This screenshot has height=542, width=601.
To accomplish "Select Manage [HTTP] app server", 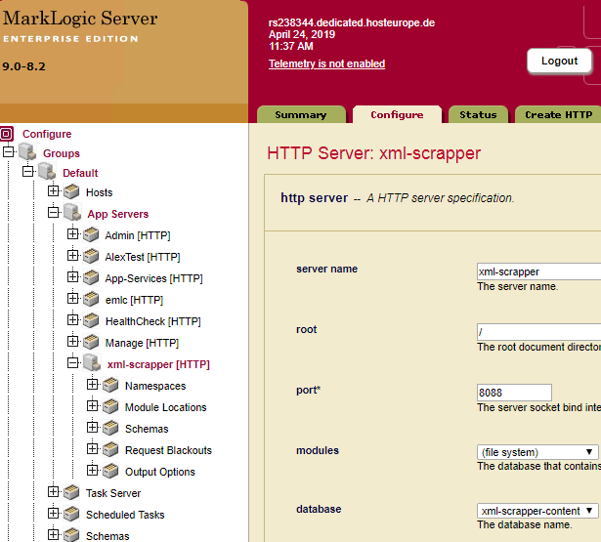I will pyautogui.click(x=143, y=343).
